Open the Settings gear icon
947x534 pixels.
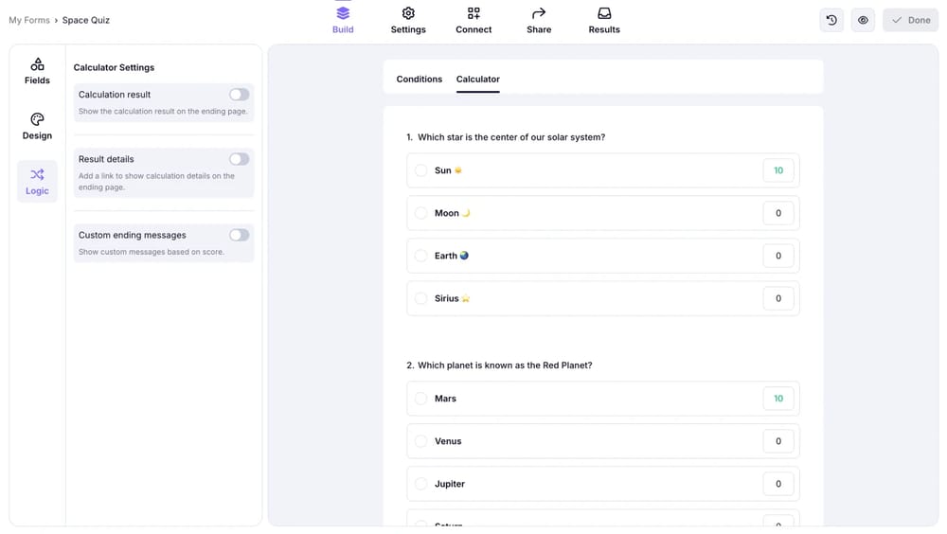(x=408, y=13)
